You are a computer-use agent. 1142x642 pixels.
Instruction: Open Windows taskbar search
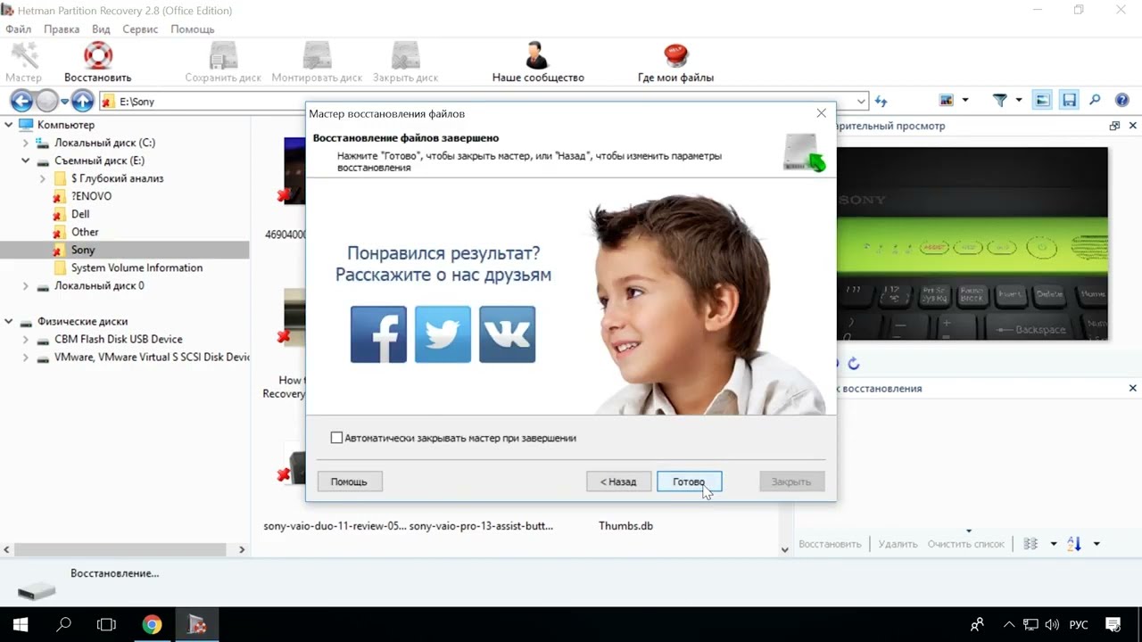pyautogui.click(x=63, y=624)
